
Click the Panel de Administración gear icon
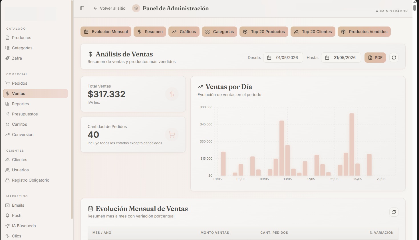tap(136, 8)
